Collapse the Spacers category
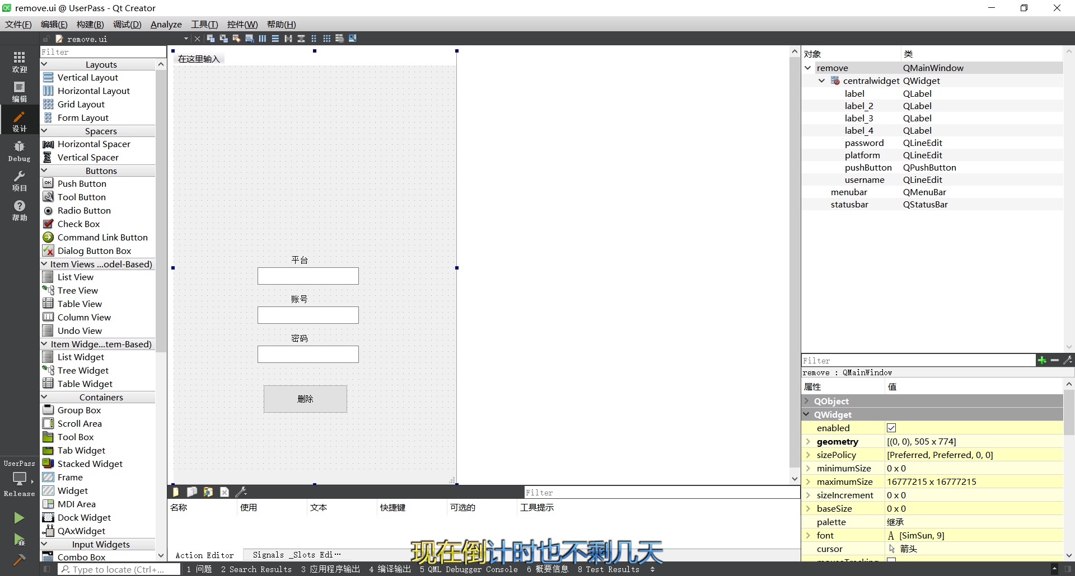The height and width of the screenshot is (576, 1075). coord(44,131)
